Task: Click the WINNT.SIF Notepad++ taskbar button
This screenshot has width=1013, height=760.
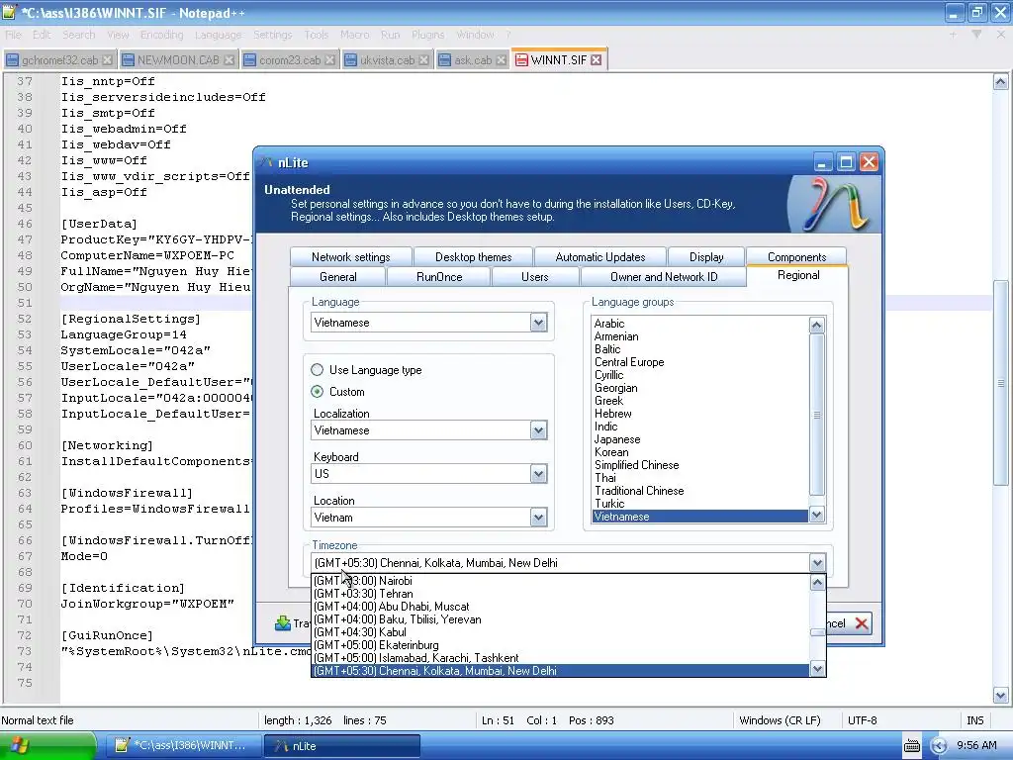Action: coord(183,746)
